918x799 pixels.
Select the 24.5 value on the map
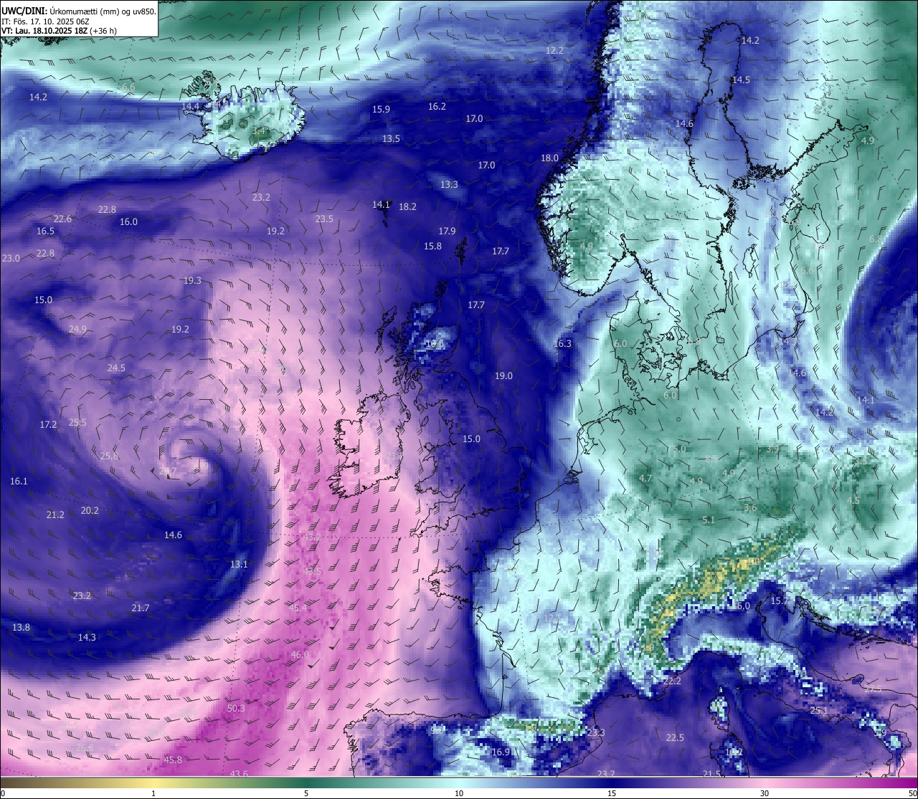point(116,368)
